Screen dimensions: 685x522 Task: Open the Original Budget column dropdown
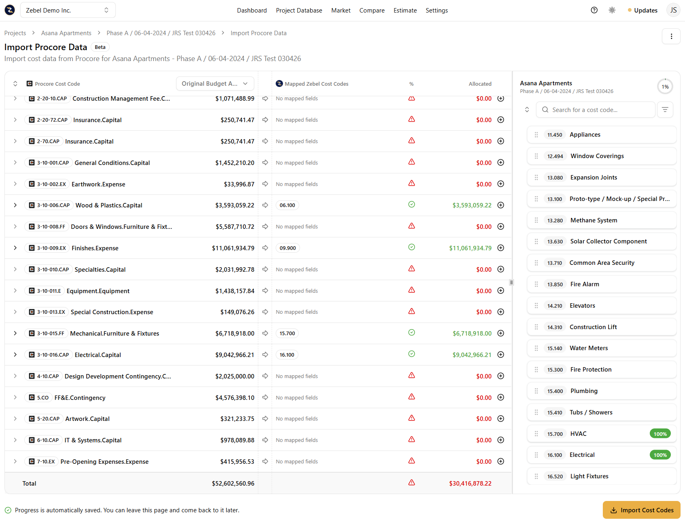click(x=215, y=84)
